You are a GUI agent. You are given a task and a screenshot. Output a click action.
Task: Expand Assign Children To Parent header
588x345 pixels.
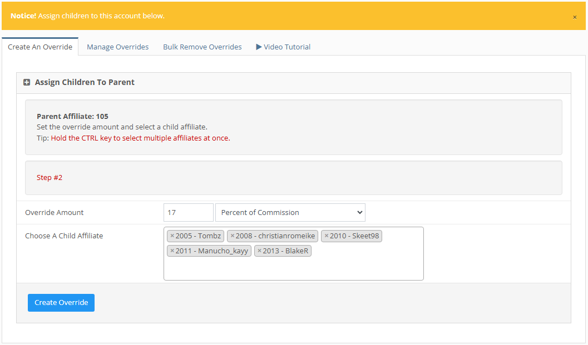point(85,83)
